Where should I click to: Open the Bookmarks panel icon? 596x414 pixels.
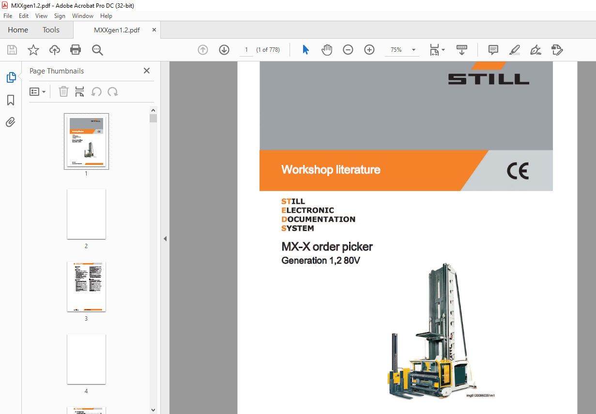pos(11,100)
